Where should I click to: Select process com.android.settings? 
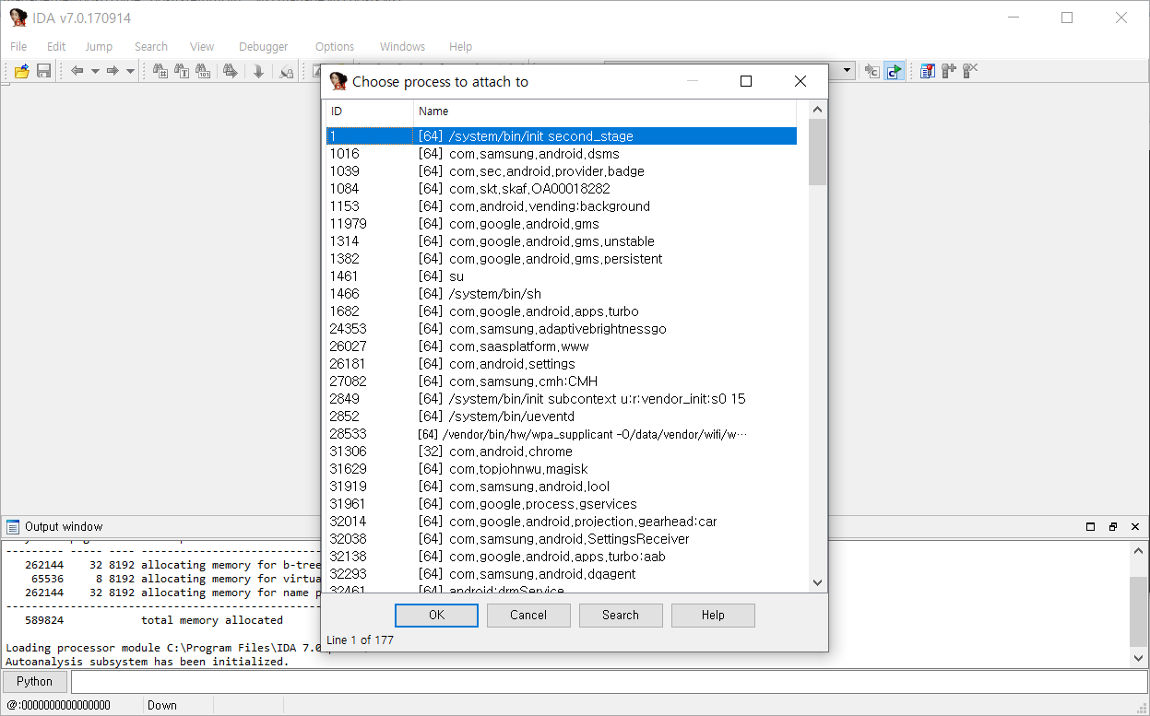point(562,364)
